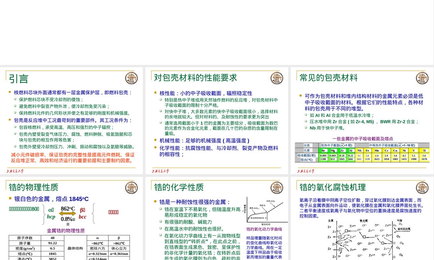Click the sub-bullet Nb 用于快中子堆
Image resolution: width=434 pixels, height=260 pixels.
pyautogui.click(x=327, y=128)
